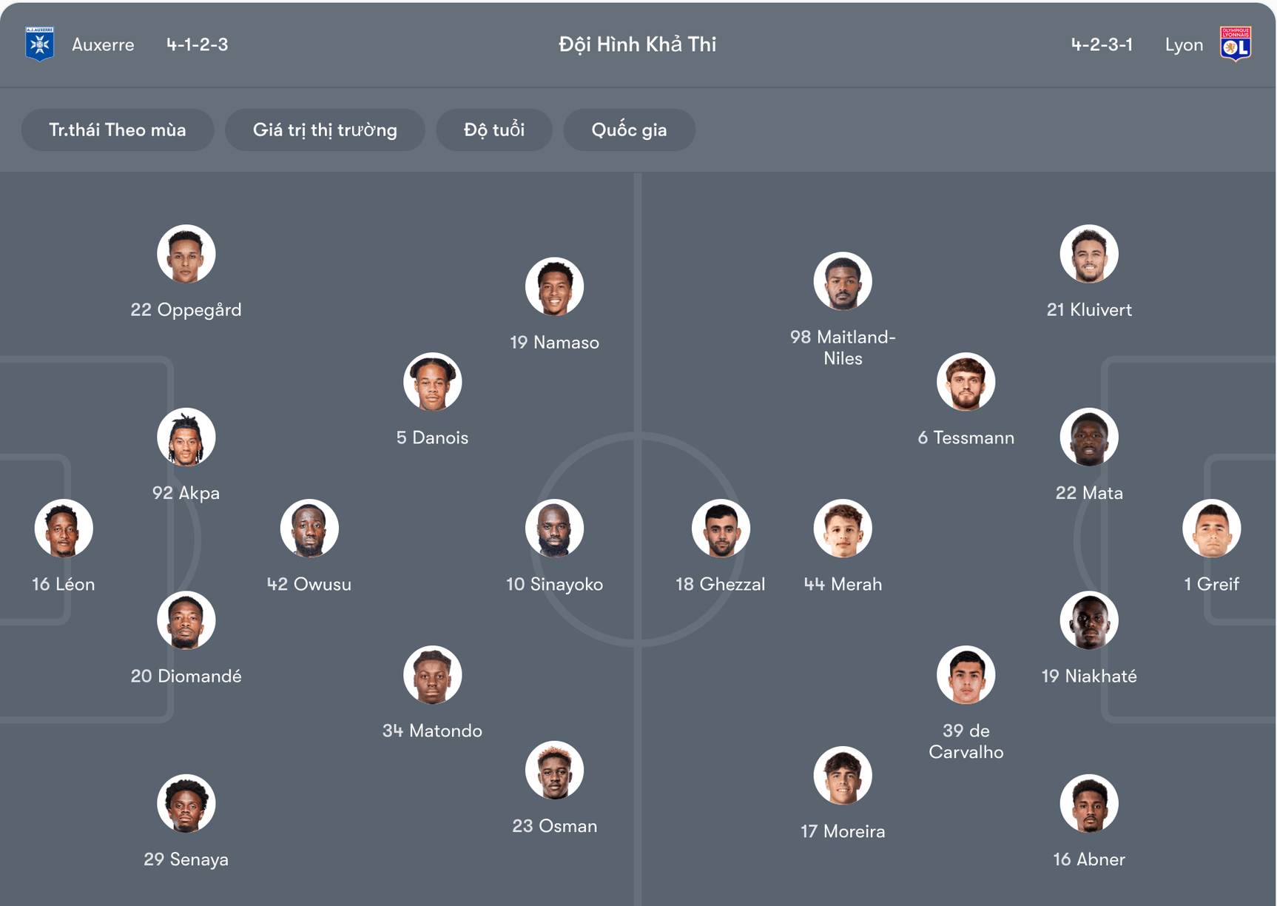The width and height of the screenshot is (1277, 906).
Task: Select the Tr.thái Theo mùa tab
Action: (x=118, y=130)
